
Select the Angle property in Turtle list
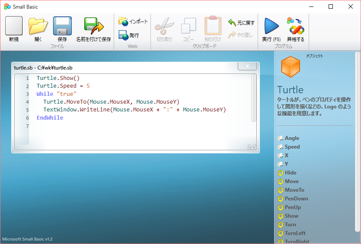[x=292, y=138]
